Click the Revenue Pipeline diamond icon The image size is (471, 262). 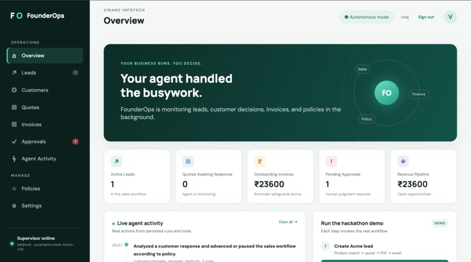tap(403, 162)
